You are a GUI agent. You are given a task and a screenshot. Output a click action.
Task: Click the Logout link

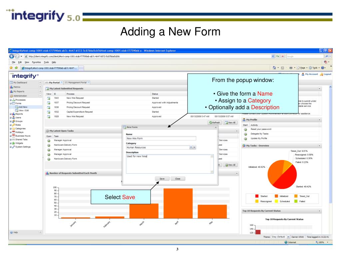pyautogui.click(x=326, y=74)
